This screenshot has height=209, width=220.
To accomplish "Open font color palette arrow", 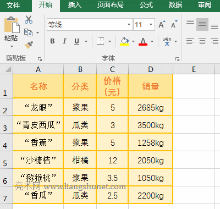I will coord(152,41).
